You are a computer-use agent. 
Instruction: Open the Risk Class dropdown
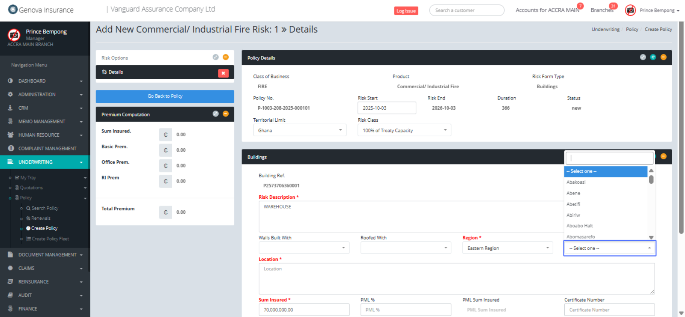click(404, 130)
